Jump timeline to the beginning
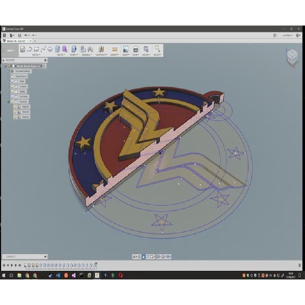Screen dimensions: 305x305 [4, 265]
